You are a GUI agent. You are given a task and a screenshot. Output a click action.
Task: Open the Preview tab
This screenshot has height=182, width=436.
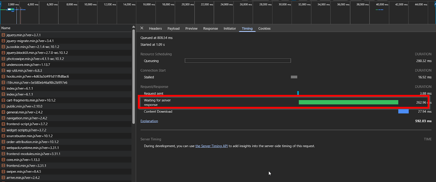[191, 29]
